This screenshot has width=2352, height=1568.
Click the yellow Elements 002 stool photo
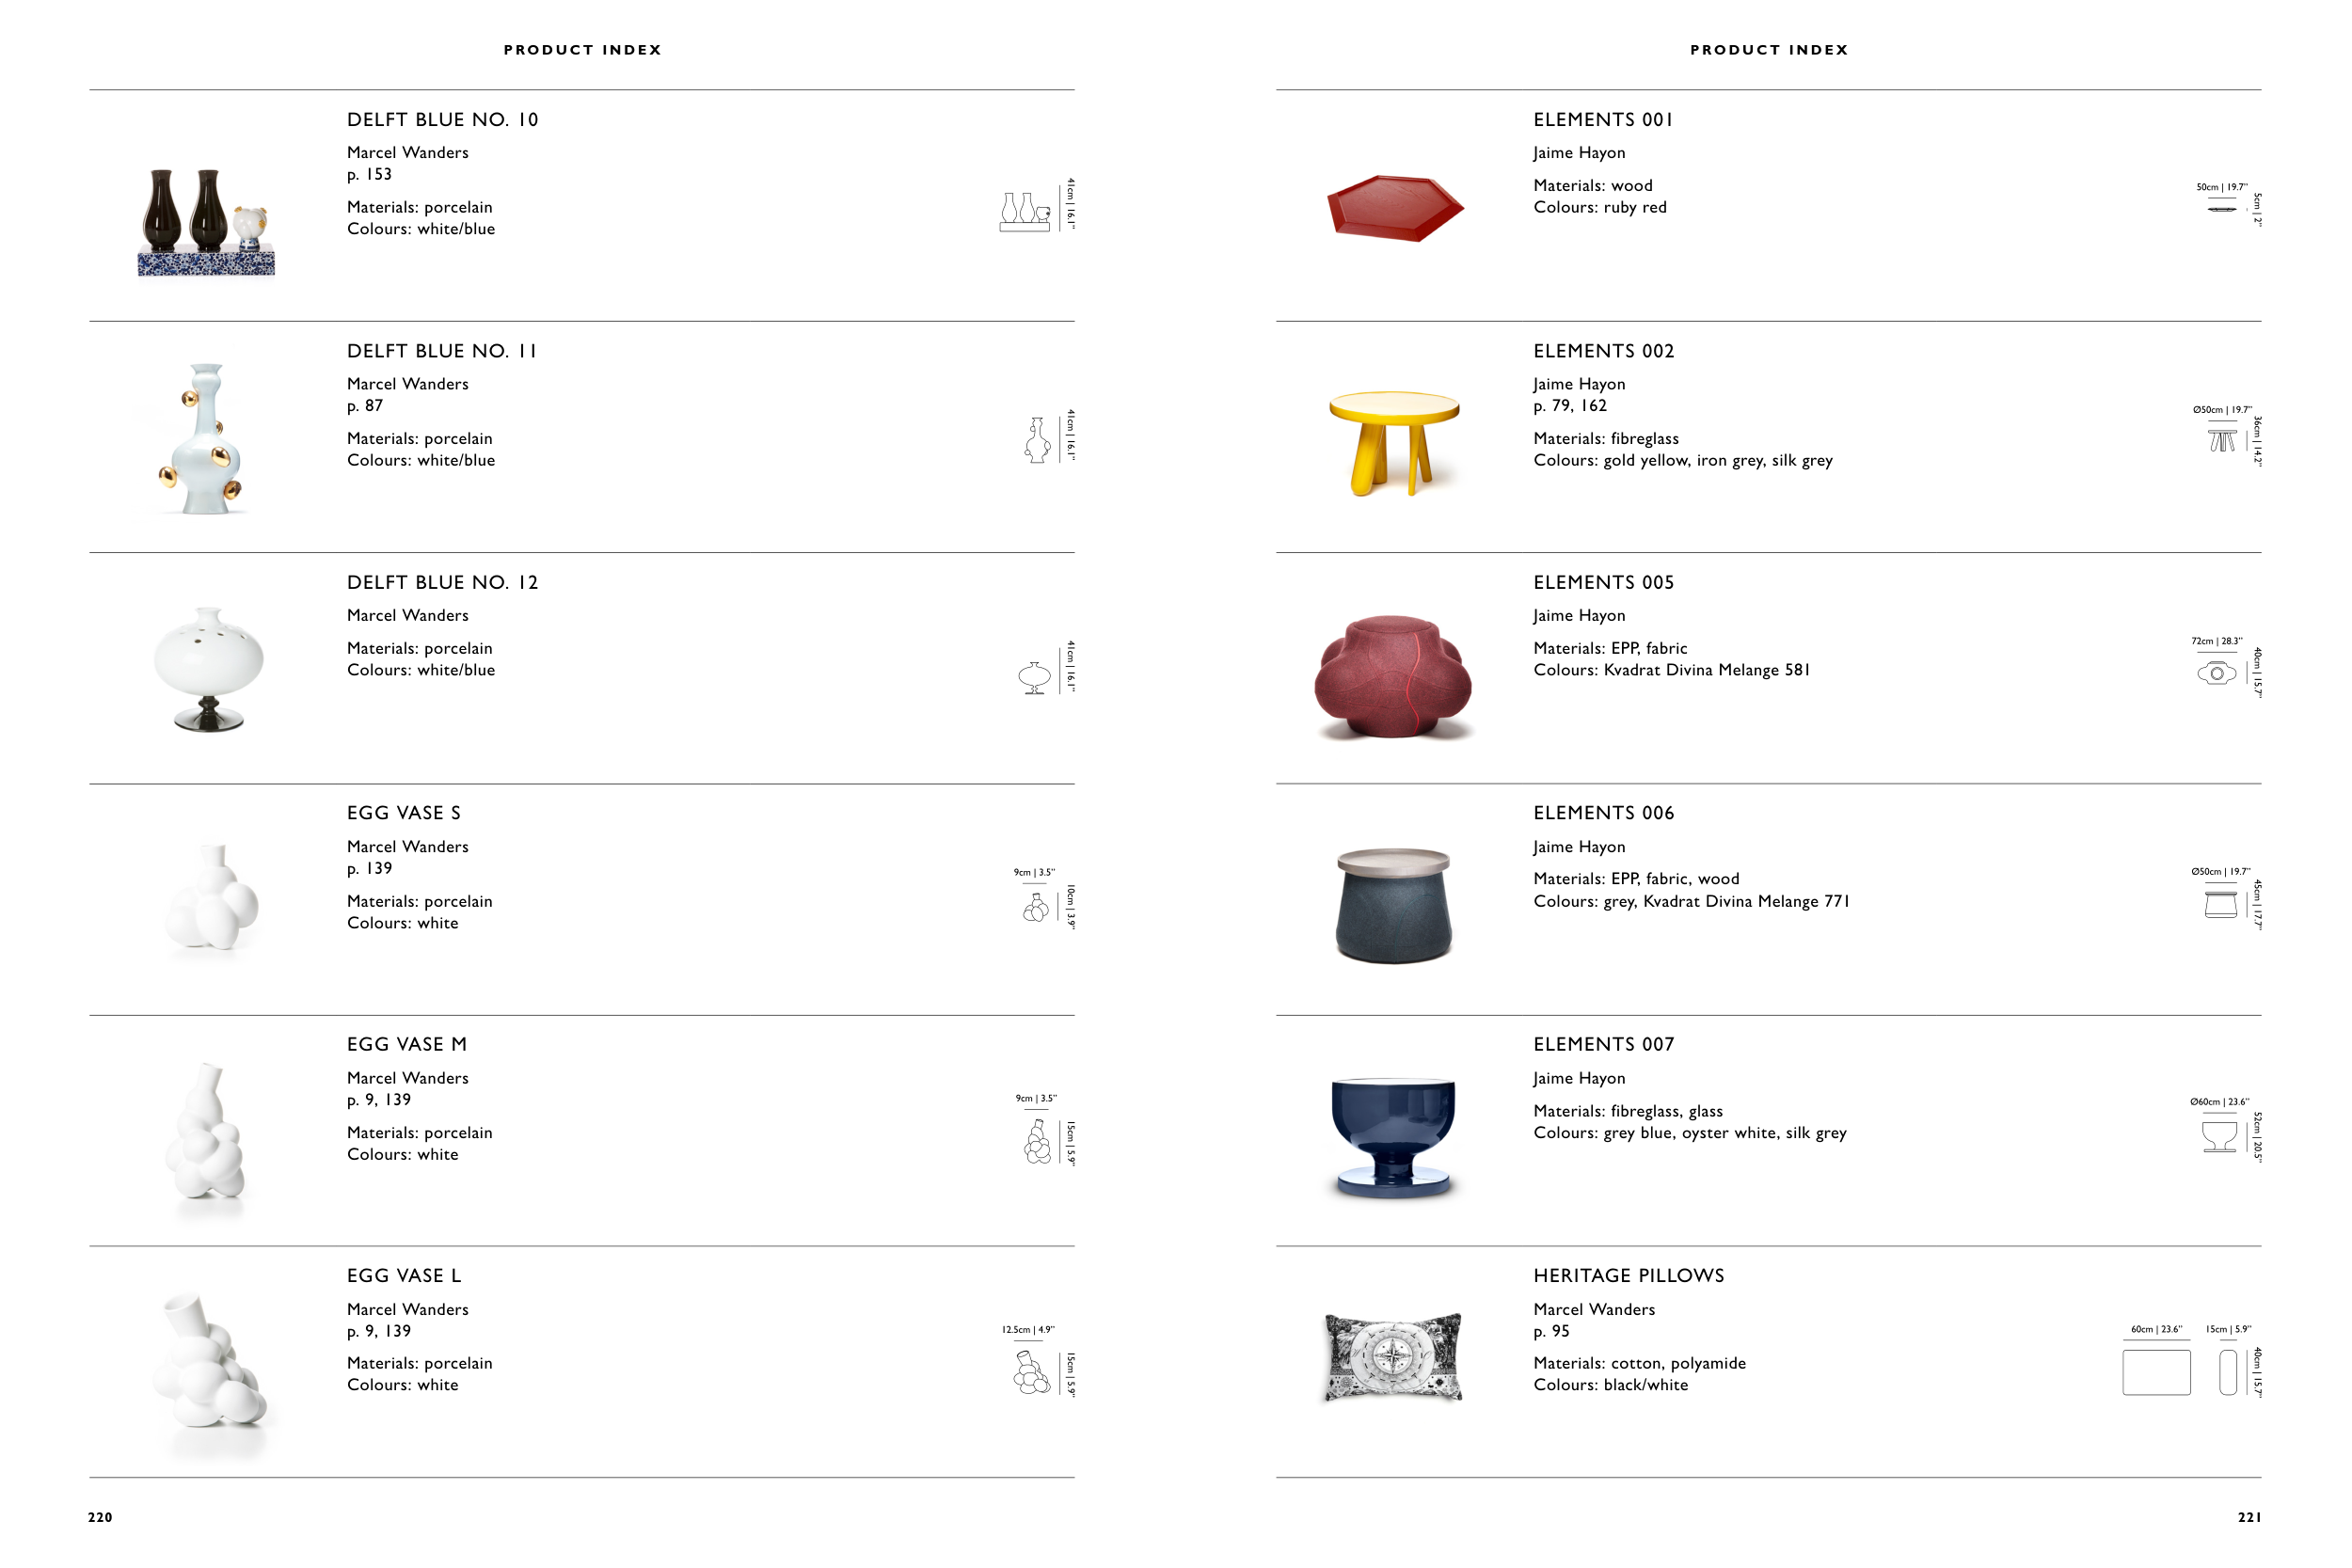pos(1393,441)
